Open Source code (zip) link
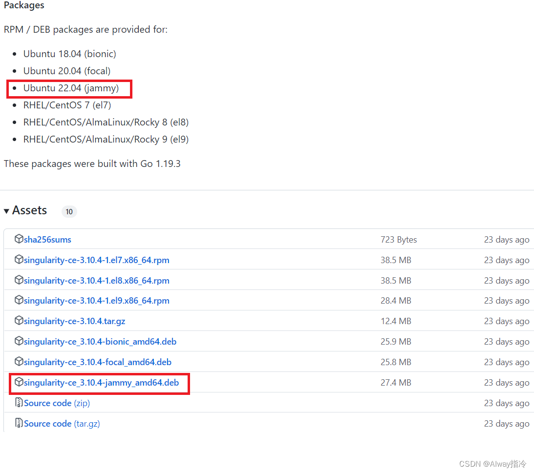The image size is (534, 473). [57, 403]
